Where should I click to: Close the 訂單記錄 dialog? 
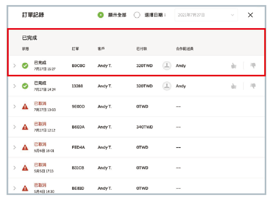point(250,15)
